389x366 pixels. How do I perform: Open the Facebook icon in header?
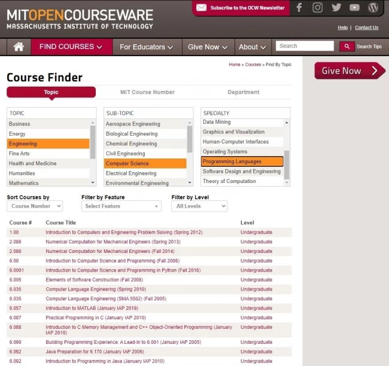click(x=299, y=7)
